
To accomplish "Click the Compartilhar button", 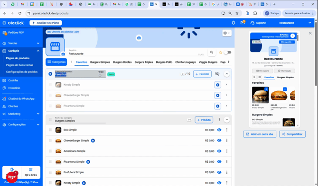I will tap(292, 134).
